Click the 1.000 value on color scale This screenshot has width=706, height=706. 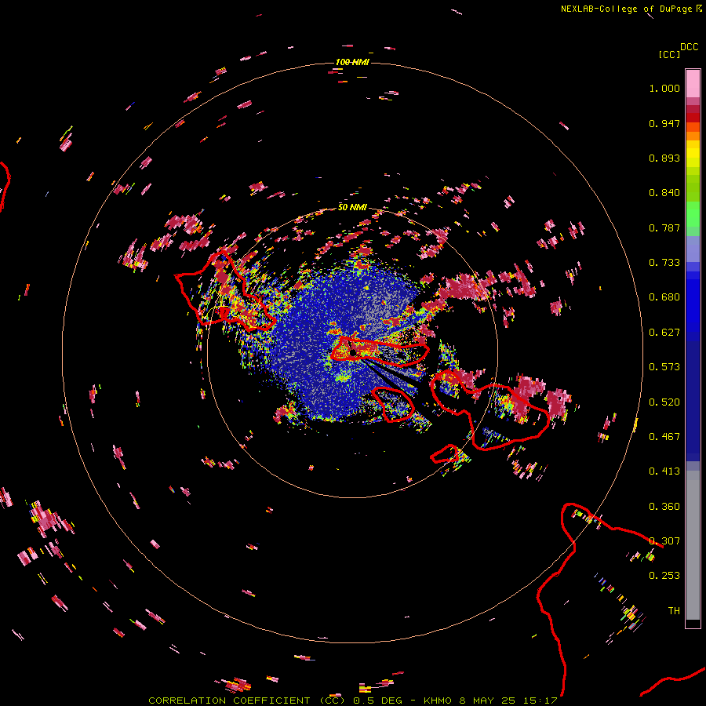pyautogui.click(x=664, y=88)
